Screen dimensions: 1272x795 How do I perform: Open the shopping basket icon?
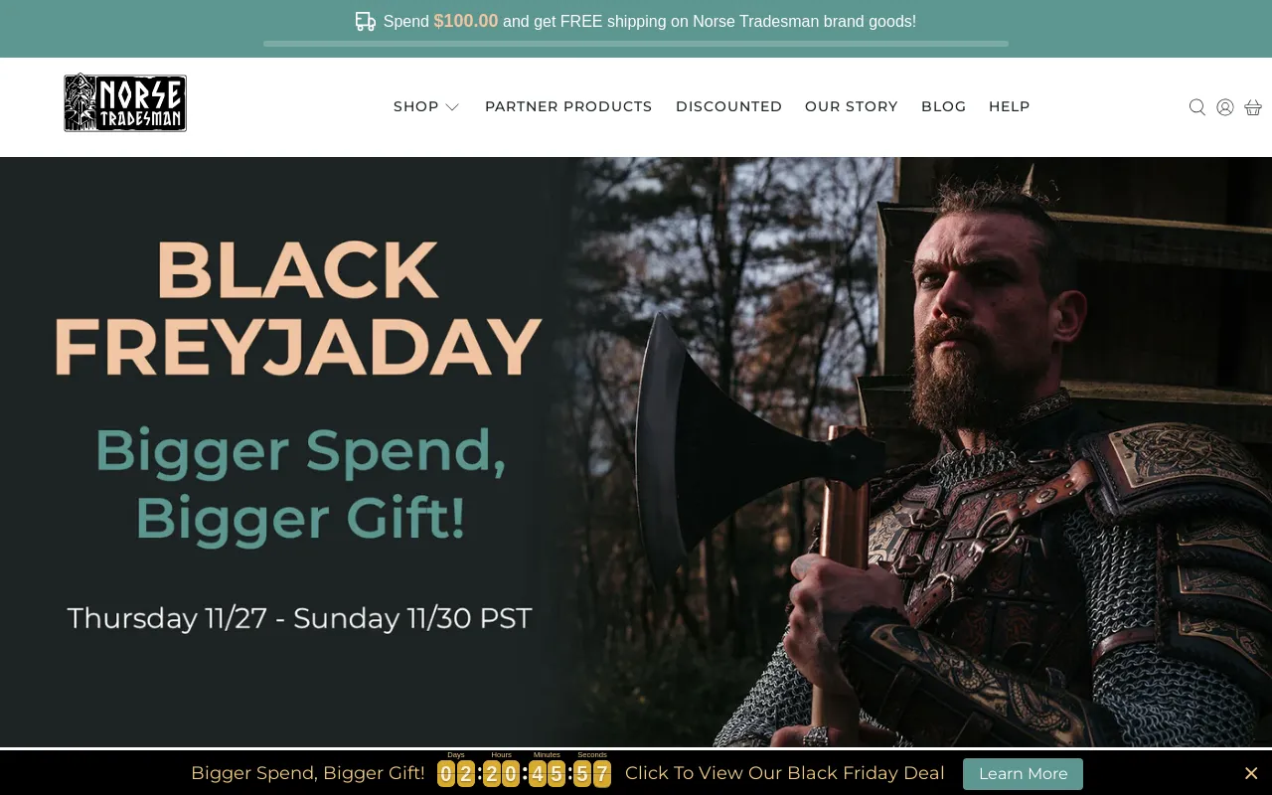coord(1252,107)
